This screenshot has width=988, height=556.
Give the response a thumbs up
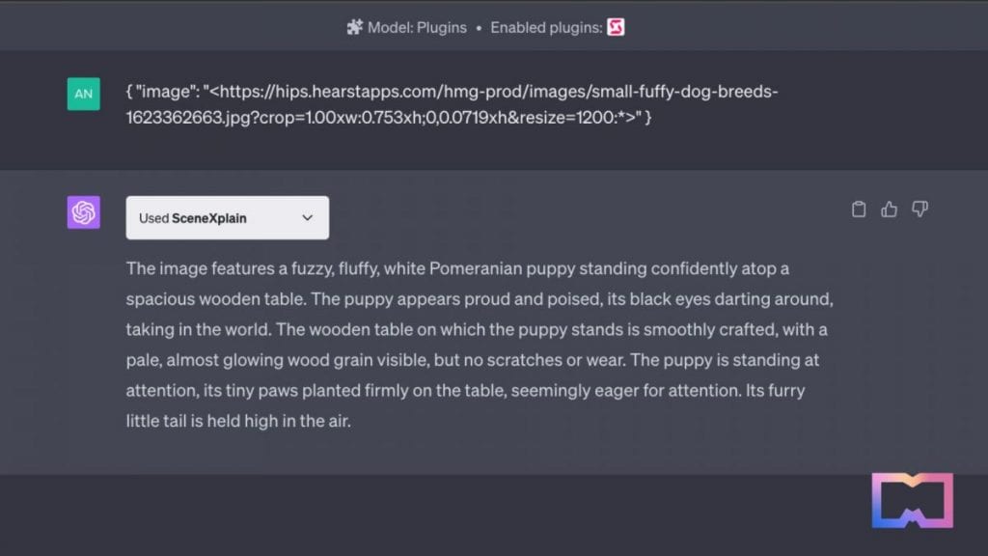(889, 209)
